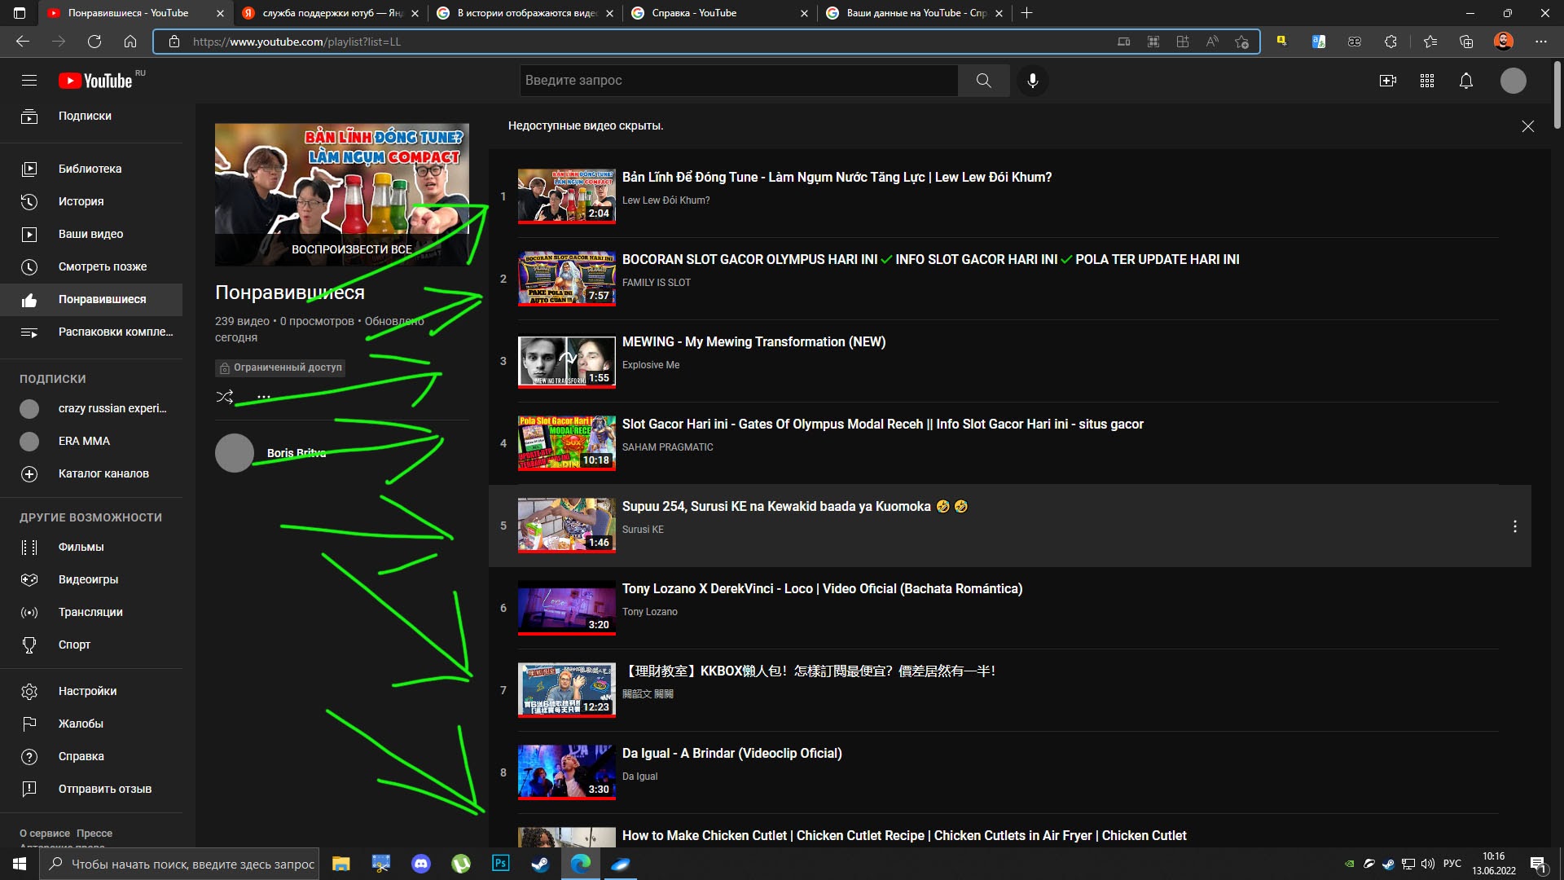The image size is (1564, 880).
Task: Open File Explorer from taskbar
Action: [341, 864]
